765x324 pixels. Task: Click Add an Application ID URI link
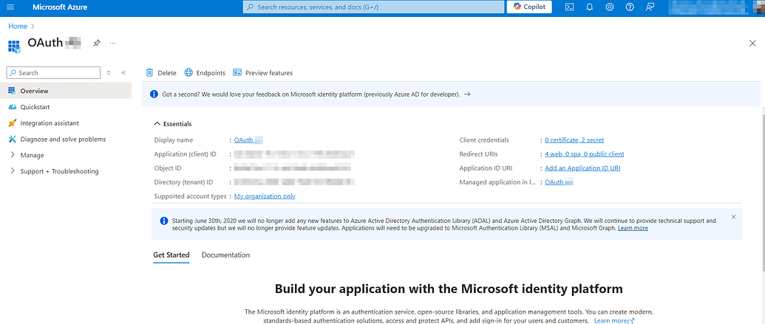[582, 168]
